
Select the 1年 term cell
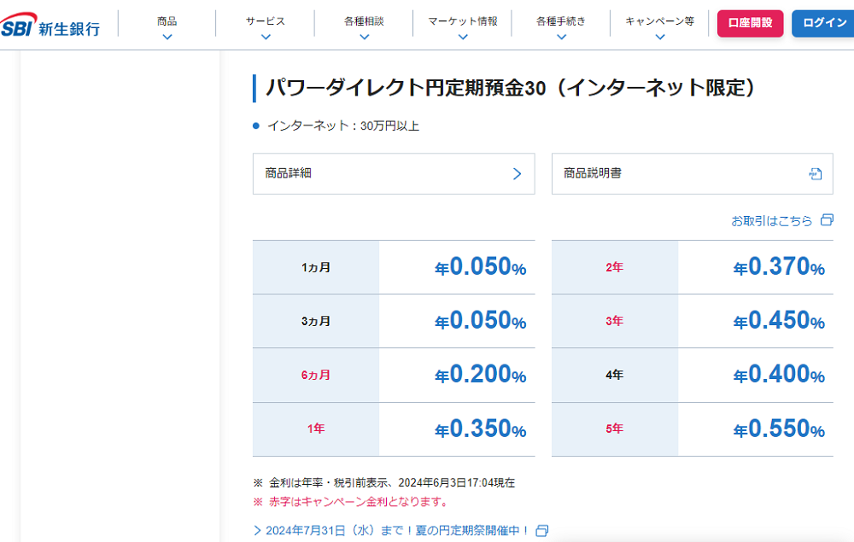point(316,428)
